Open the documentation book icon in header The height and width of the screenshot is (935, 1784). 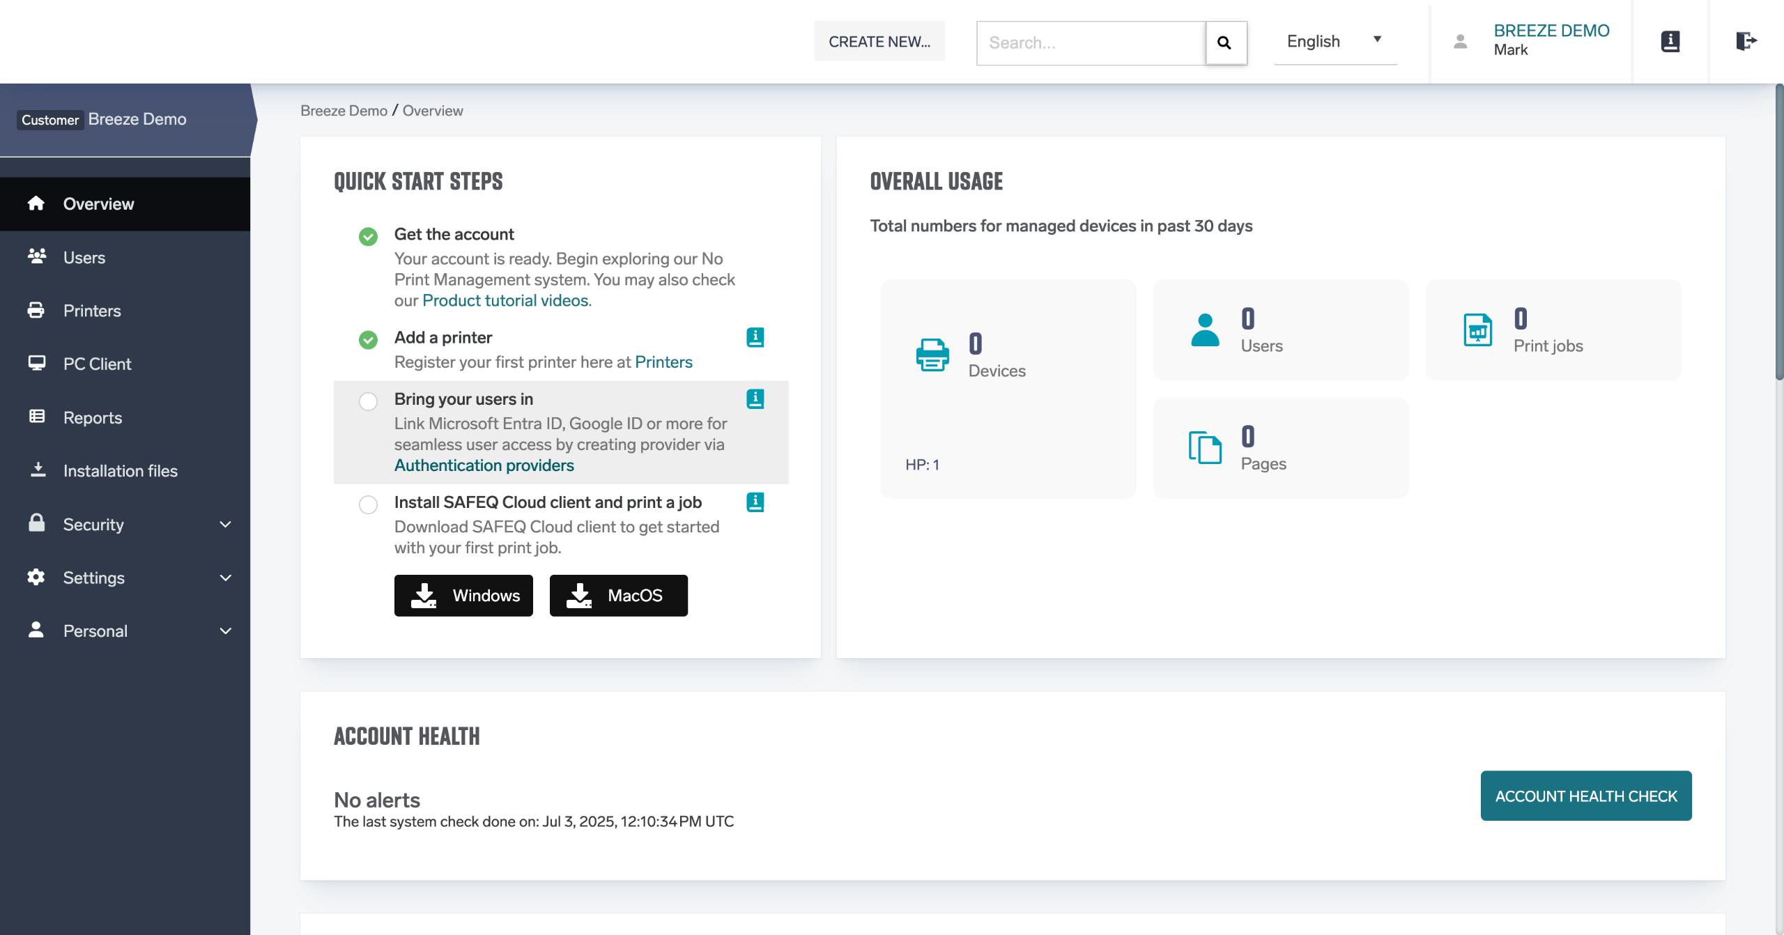[1670, 42]
